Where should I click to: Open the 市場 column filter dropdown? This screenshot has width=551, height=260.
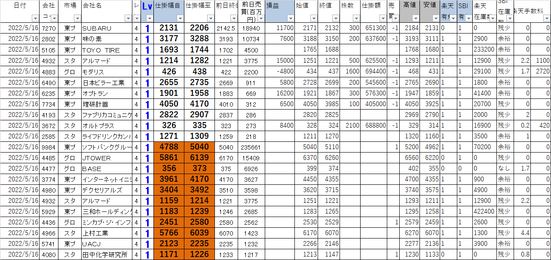point(77,18)
